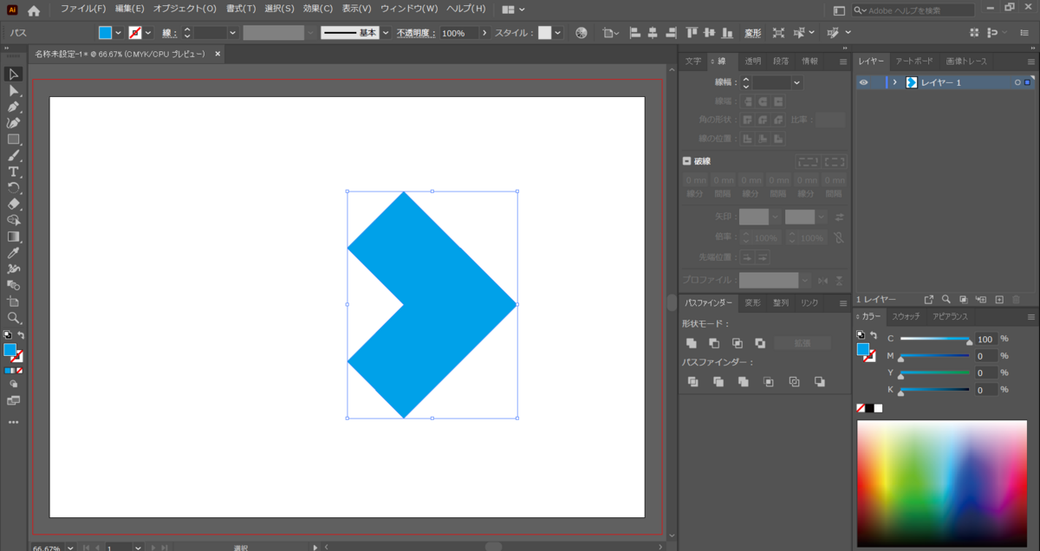The image size is (1040, 551).
Task: Create new layer in Layers panel
Action: tap(998, 299)
